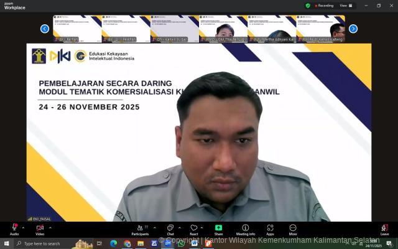Open the Participants panel

click(x=139, y=228)
